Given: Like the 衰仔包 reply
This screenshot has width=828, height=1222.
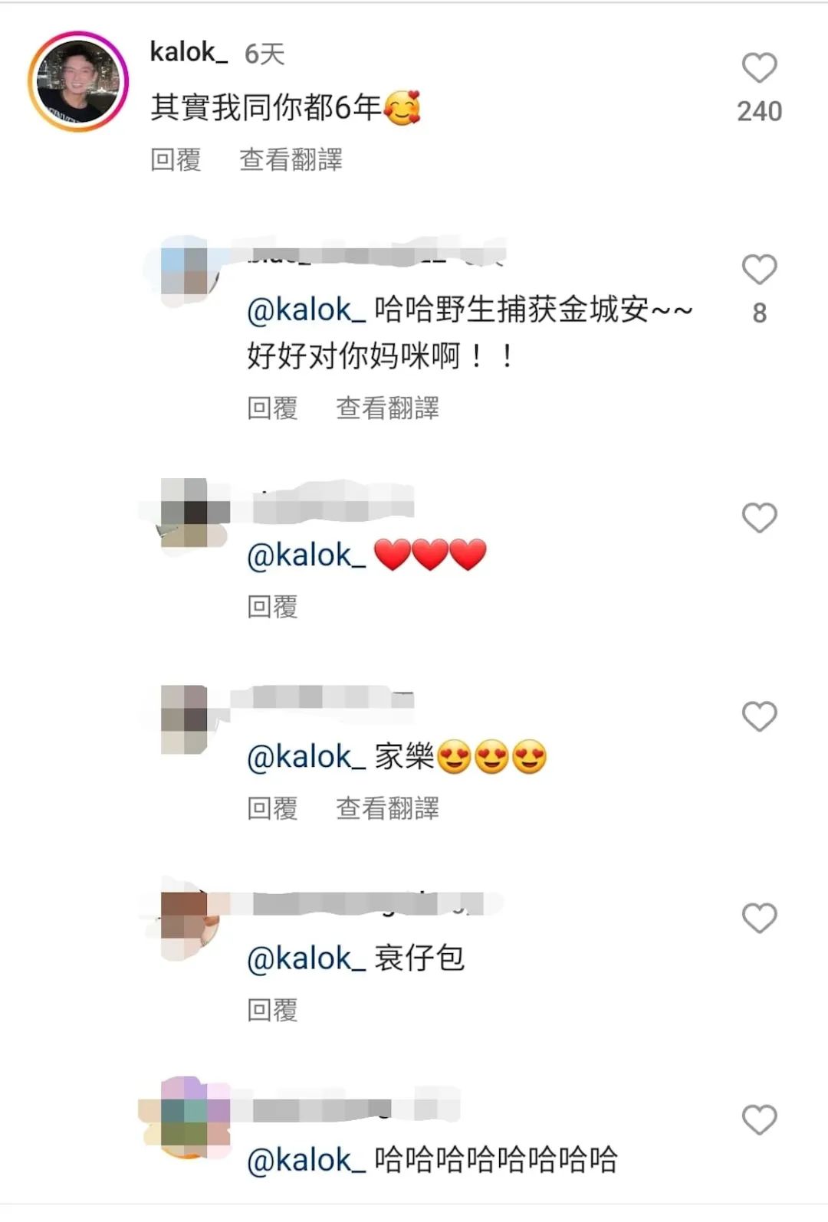Looking at the screenshot, I should click(759, 918).
